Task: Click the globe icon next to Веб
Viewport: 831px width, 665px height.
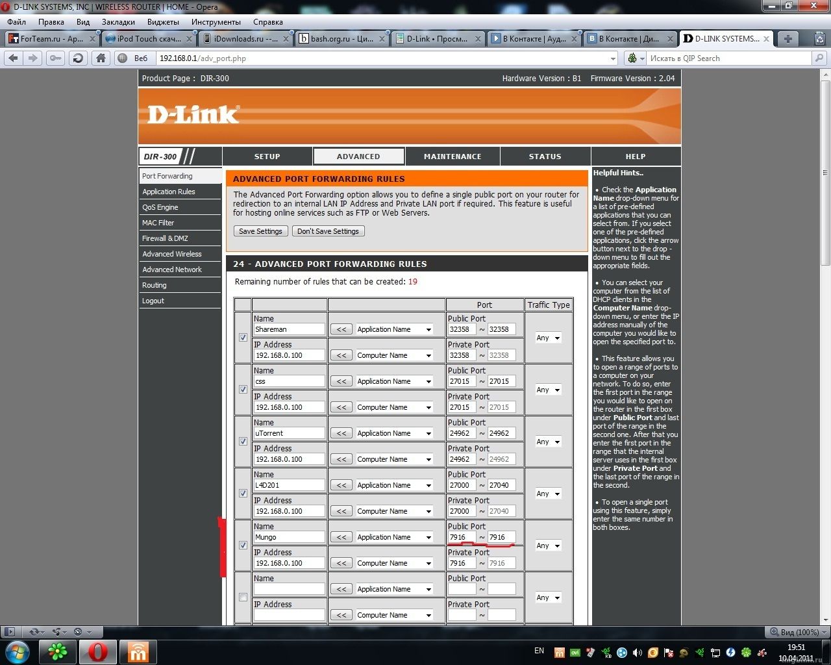Action: (123, 58)
